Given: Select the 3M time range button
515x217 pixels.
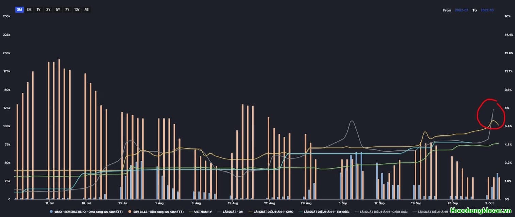Looking at the screenshot, I should coord(19,10).
